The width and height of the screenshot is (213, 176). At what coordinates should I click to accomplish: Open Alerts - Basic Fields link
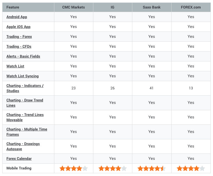point(23,56)
